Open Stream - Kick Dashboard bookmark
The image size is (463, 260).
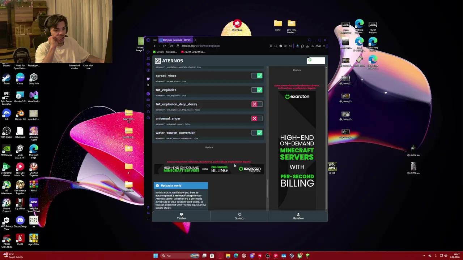pyautogui.click(x=165, y=52)
